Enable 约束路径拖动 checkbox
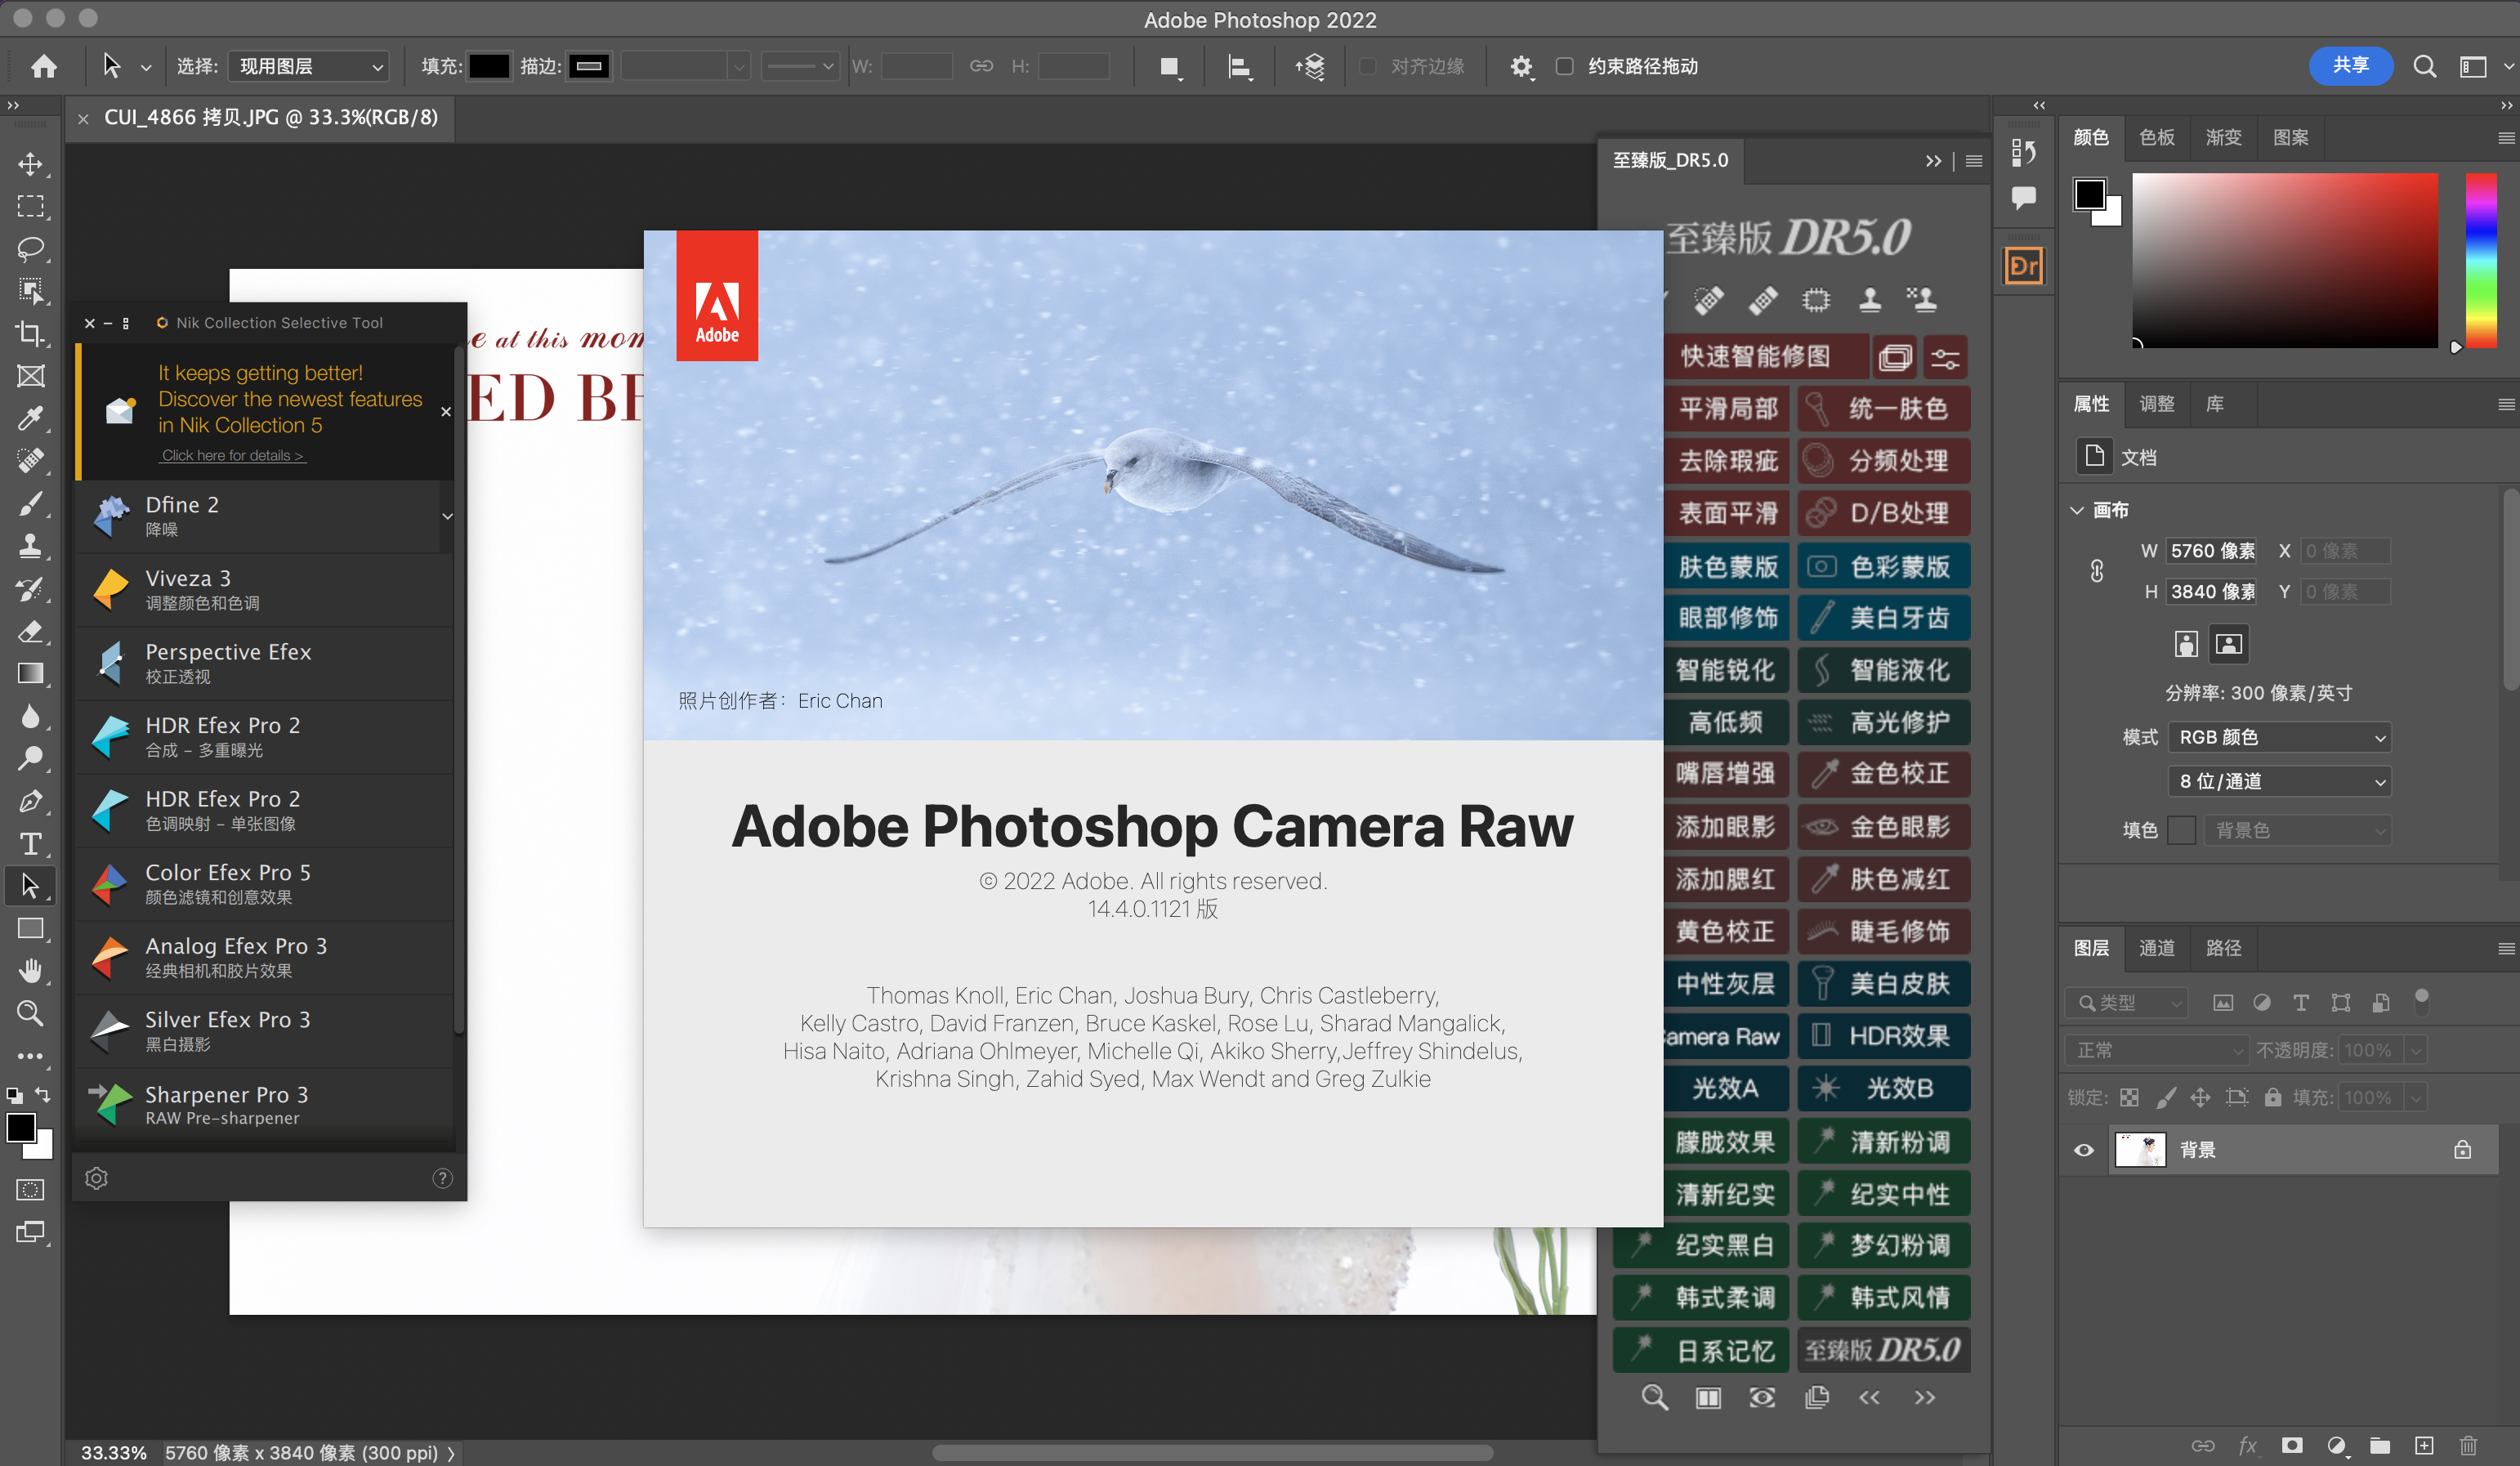 1565,66
